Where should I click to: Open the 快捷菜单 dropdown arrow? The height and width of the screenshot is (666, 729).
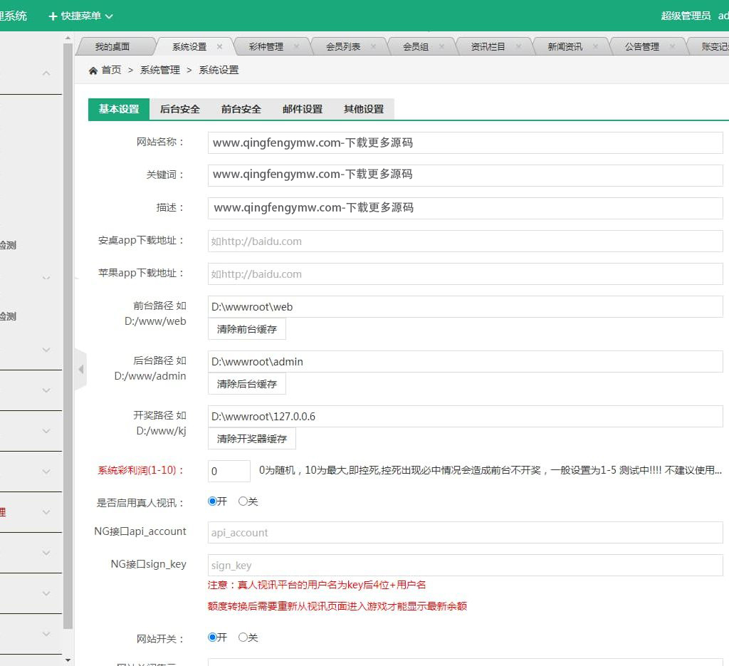(109, 16)
